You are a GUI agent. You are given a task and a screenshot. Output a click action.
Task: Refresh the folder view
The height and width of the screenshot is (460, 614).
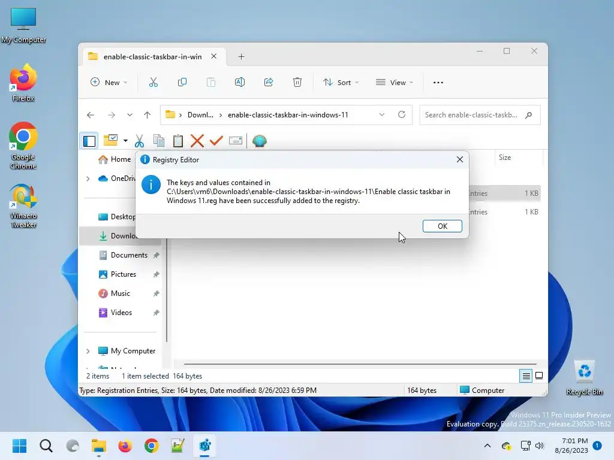402,114
